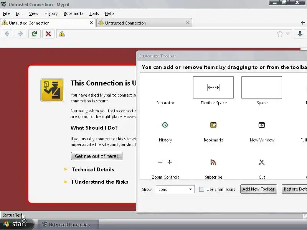The image size is (307, 230).
Task: Expand I Understand the Risks section
Action: pos(96,182)
